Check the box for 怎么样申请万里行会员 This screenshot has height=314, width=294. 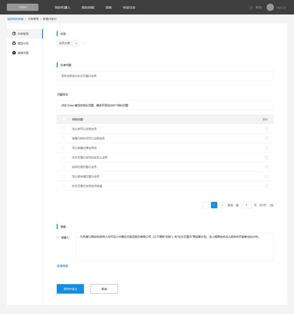(x=64, y=177)
